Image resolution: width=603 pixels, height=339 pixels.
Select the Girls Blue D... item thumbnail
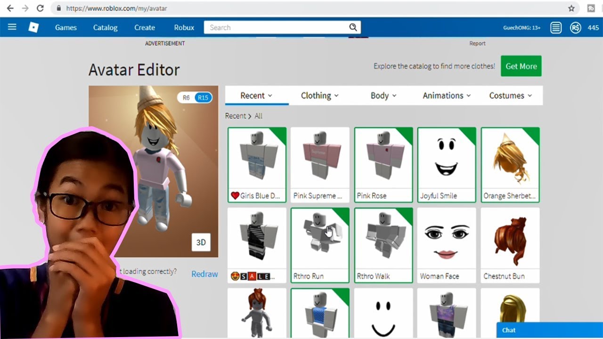(x=257, y=159)
